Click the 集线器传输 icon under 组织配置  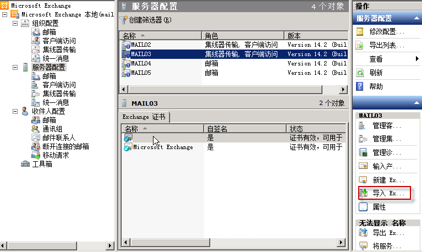36,50
